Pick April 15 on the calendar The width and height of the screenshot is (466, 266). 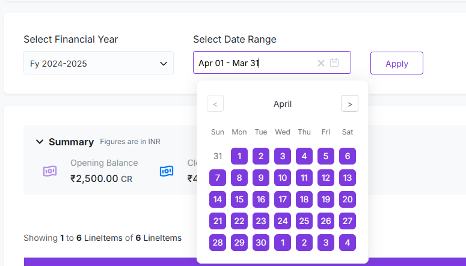pos(239,199)
